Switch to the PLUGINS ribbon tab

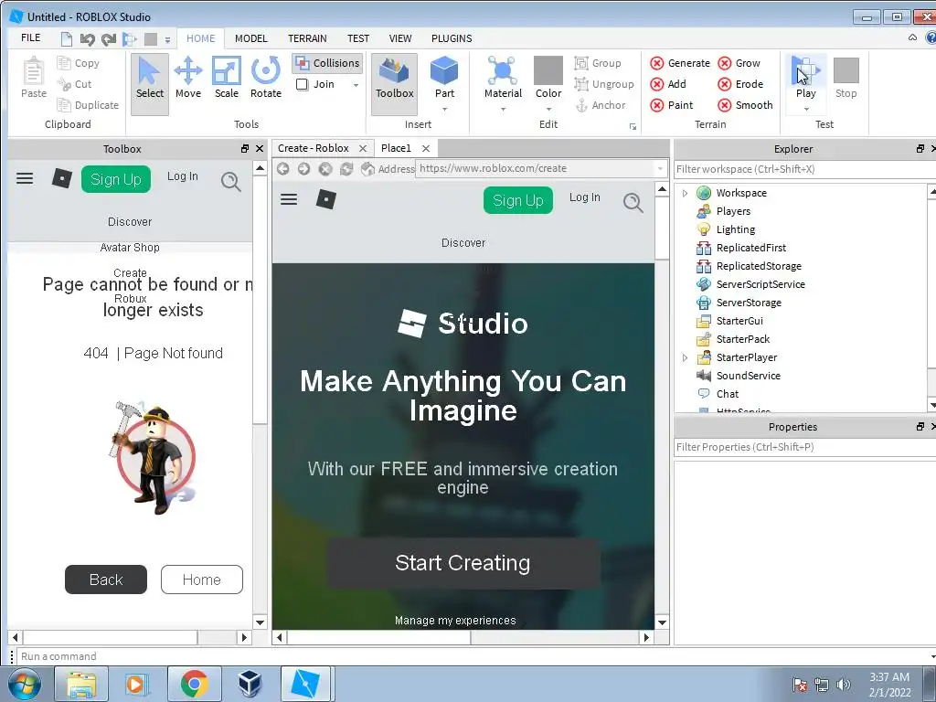452,38
